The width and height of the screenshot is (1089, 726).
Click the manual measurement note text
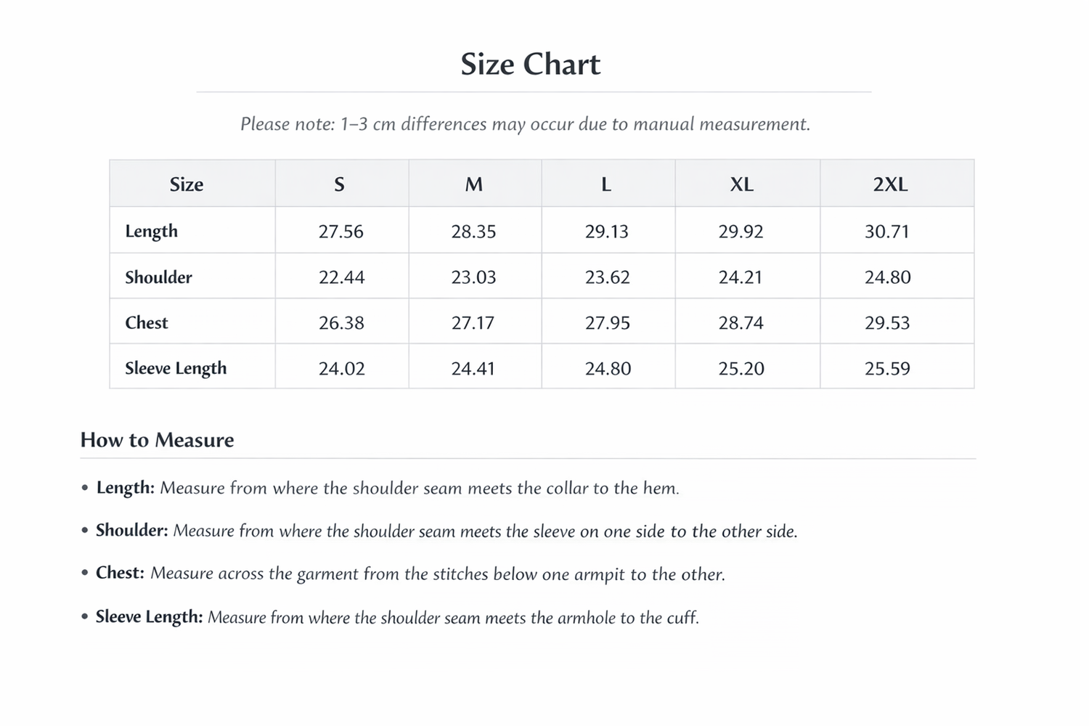click(525, 124)
